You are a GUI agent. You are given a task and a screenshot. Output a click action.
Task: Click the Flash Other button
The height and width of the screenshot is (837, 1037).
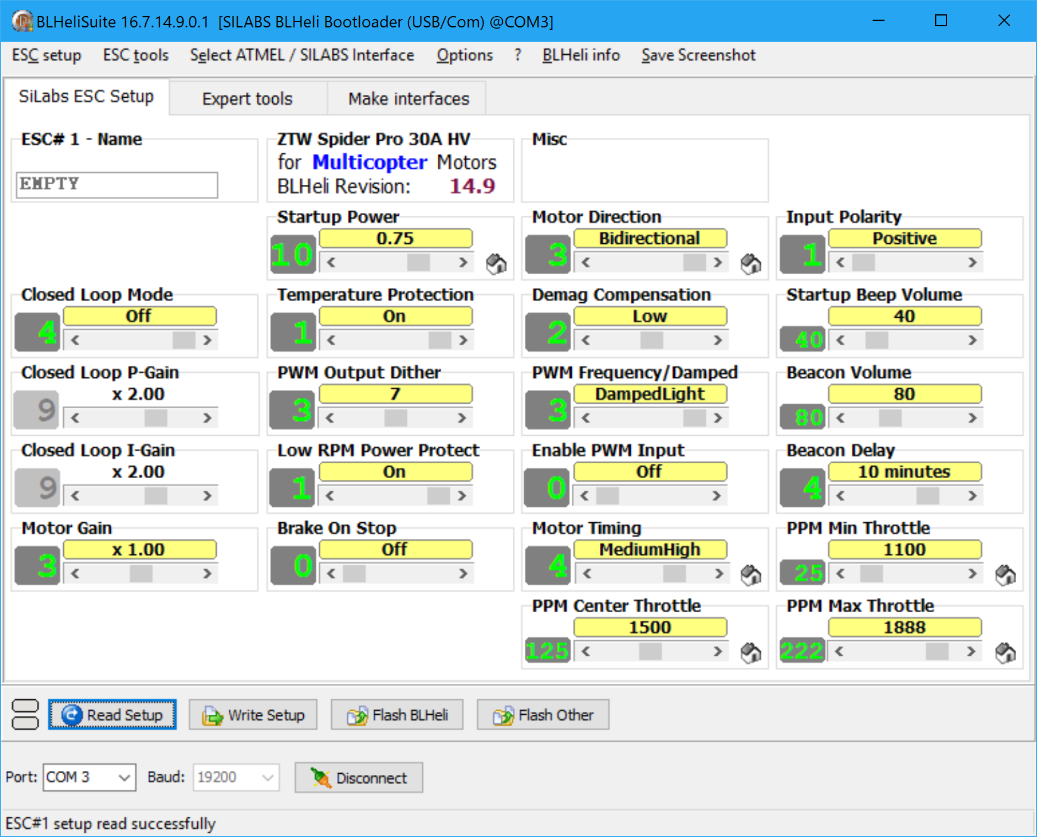[543, 714]
